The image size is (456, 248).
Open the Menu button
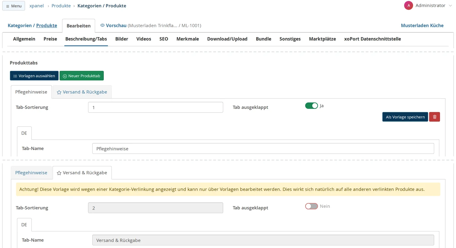[14, 6]
